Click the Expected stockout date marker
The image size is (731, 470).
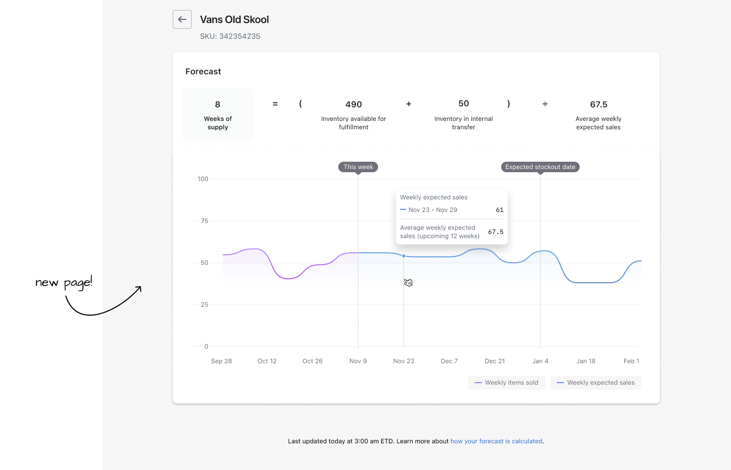[x=540, y=167]
